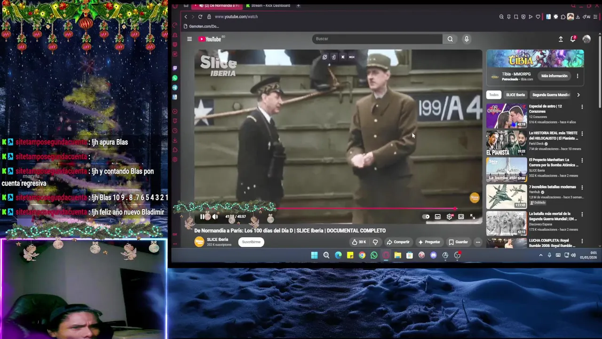Screen dimensions: 602x339
Task: Open Google Chrome from the taskbar
Action: pos(362,255)
